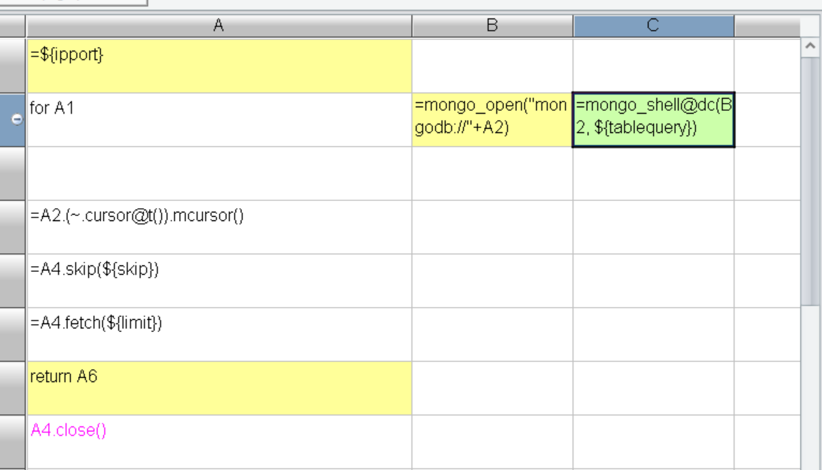The height and width of the screenshot is (470, 822).
Task: Click the row header for the =${ipport} row
Action: 13,66
